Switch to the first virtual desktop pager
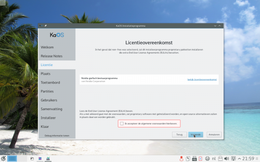260x162 pixels. click(x=12, y=159)
